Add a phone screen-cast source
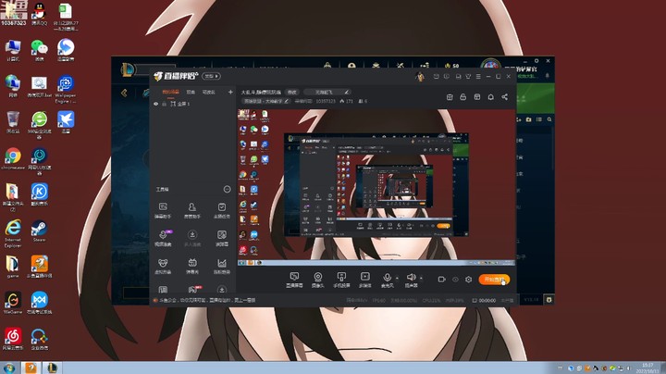 pos(341,280)
